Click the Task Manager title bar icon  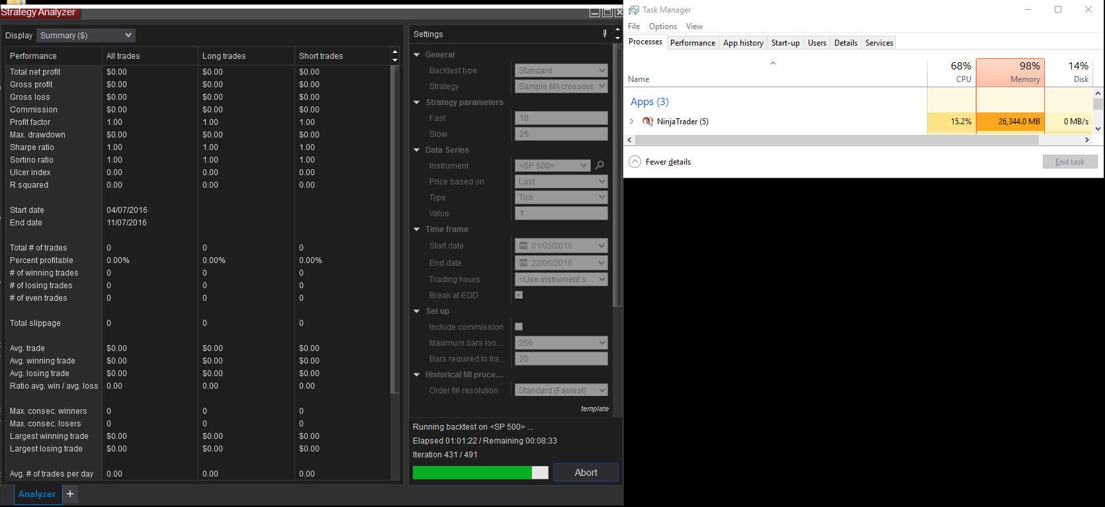point(634,10)
